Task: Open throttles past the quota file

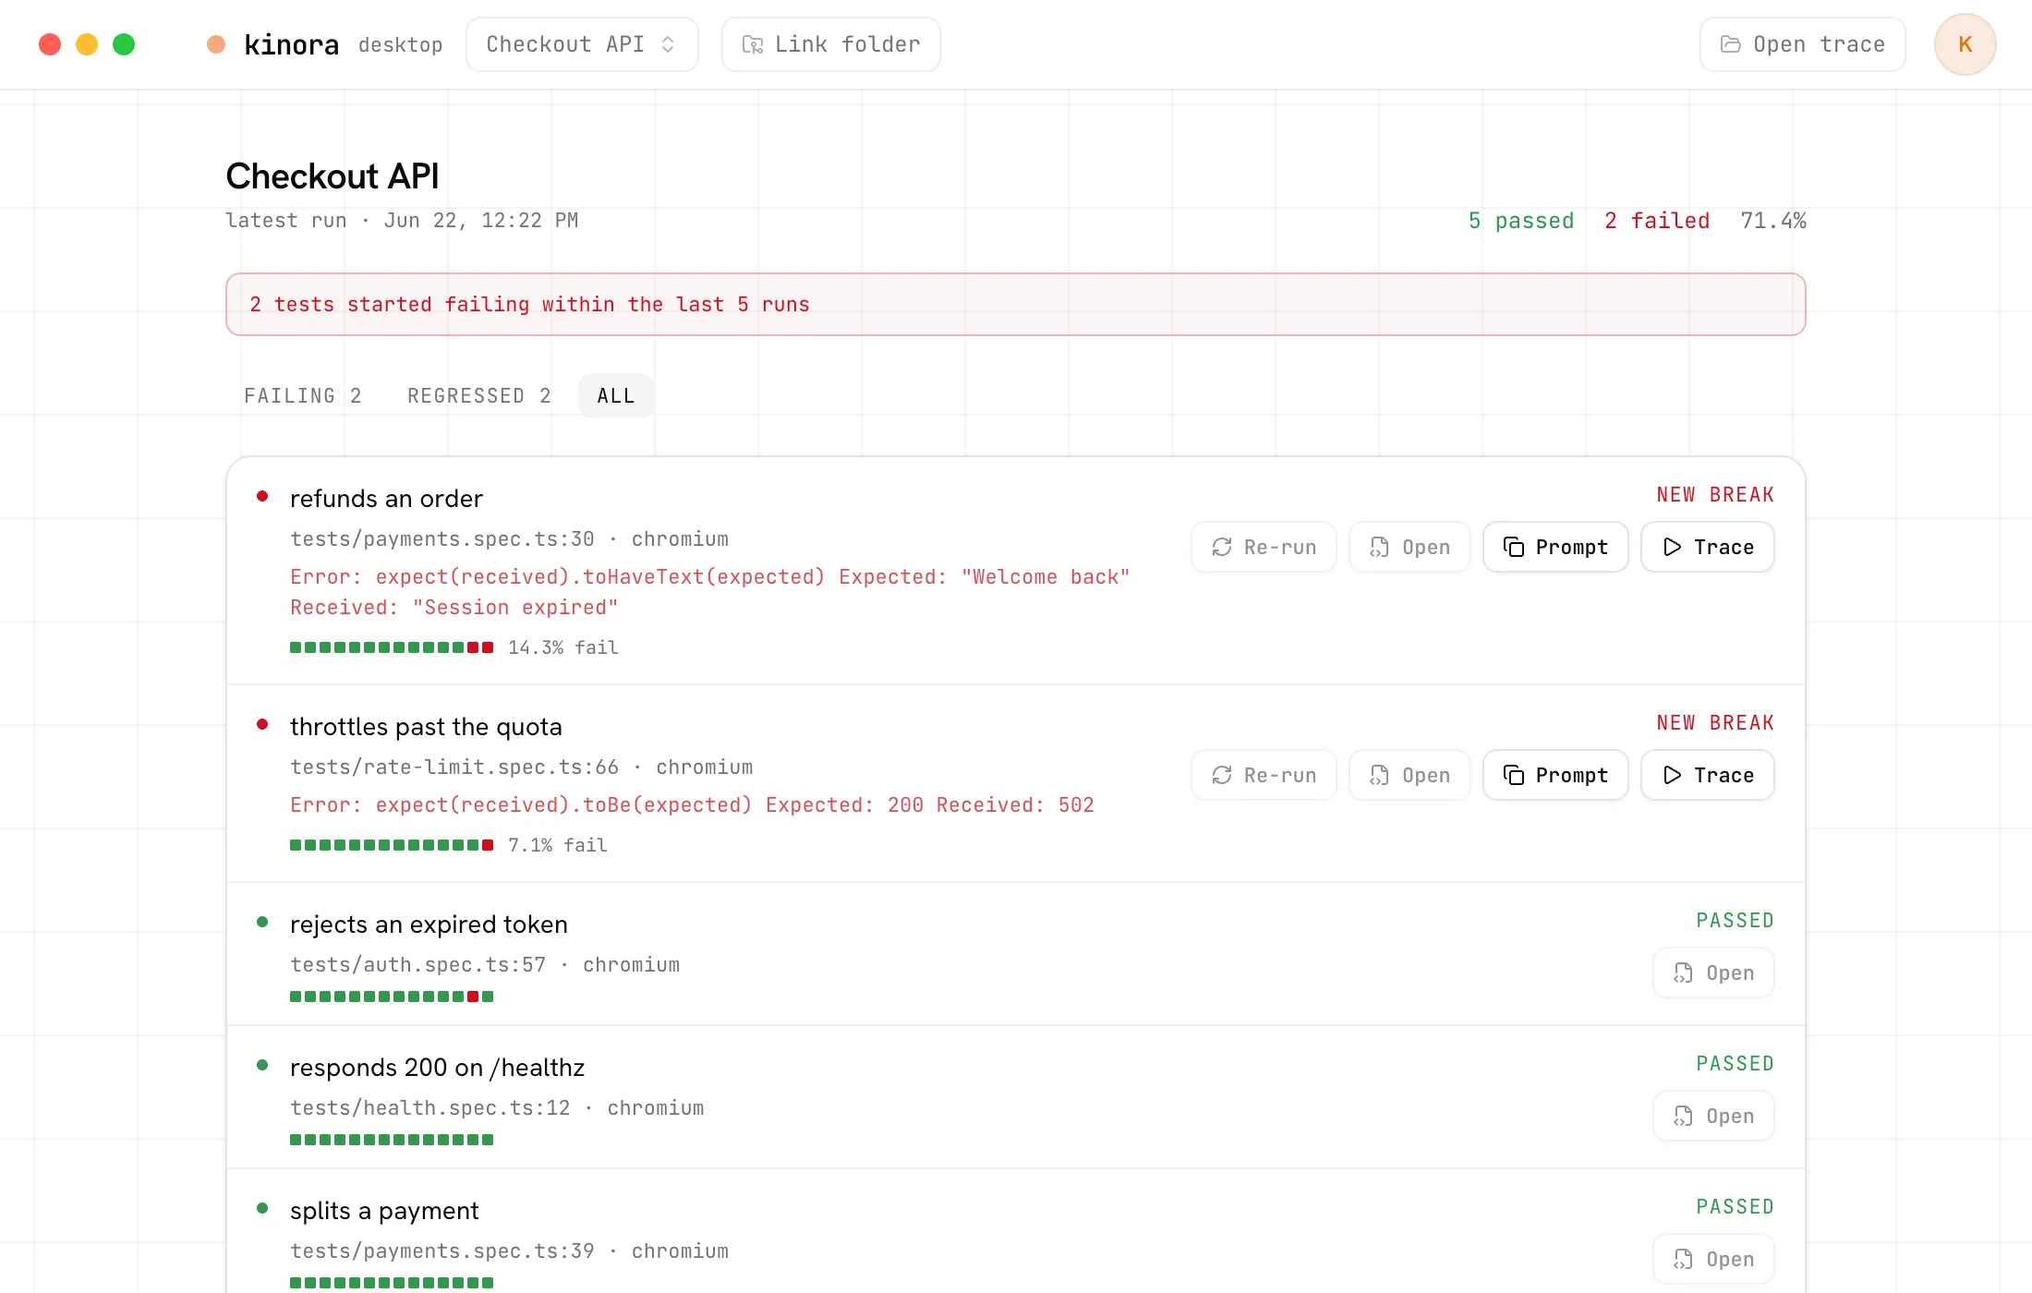Action: [1409, 775]
